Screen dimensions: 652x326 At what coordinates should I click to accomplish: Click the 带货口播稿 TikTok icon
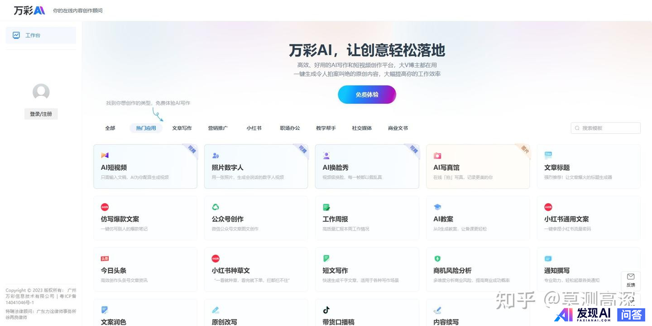point(326,310)
